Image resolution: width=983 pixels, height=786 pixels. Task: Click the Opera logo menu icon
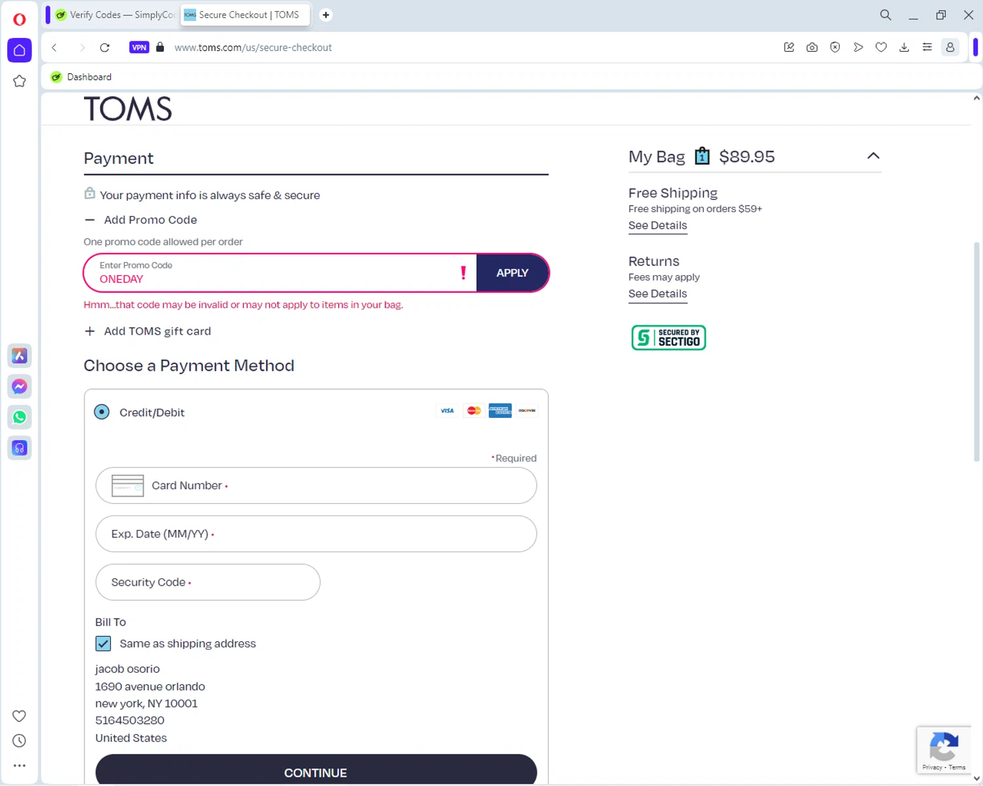(19, 19)
